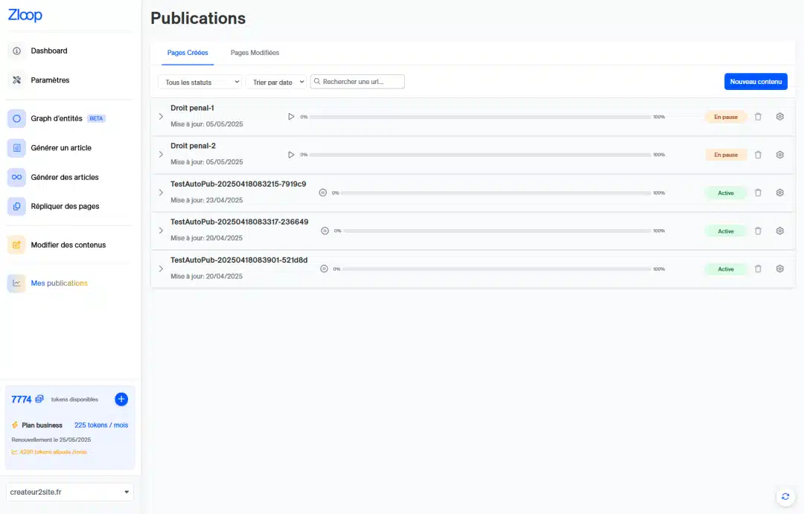This screenshot has height=514, width=804.
Task: Delete TestAutoPub-20250418083901-521d8d with trash icon
Action: (x=758, y=269)
